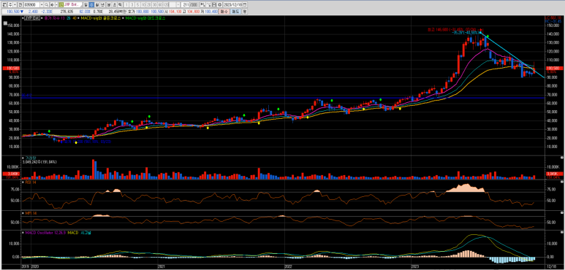
Task: Click the magnifier search icon beside stock code
Action: [46, 4]
